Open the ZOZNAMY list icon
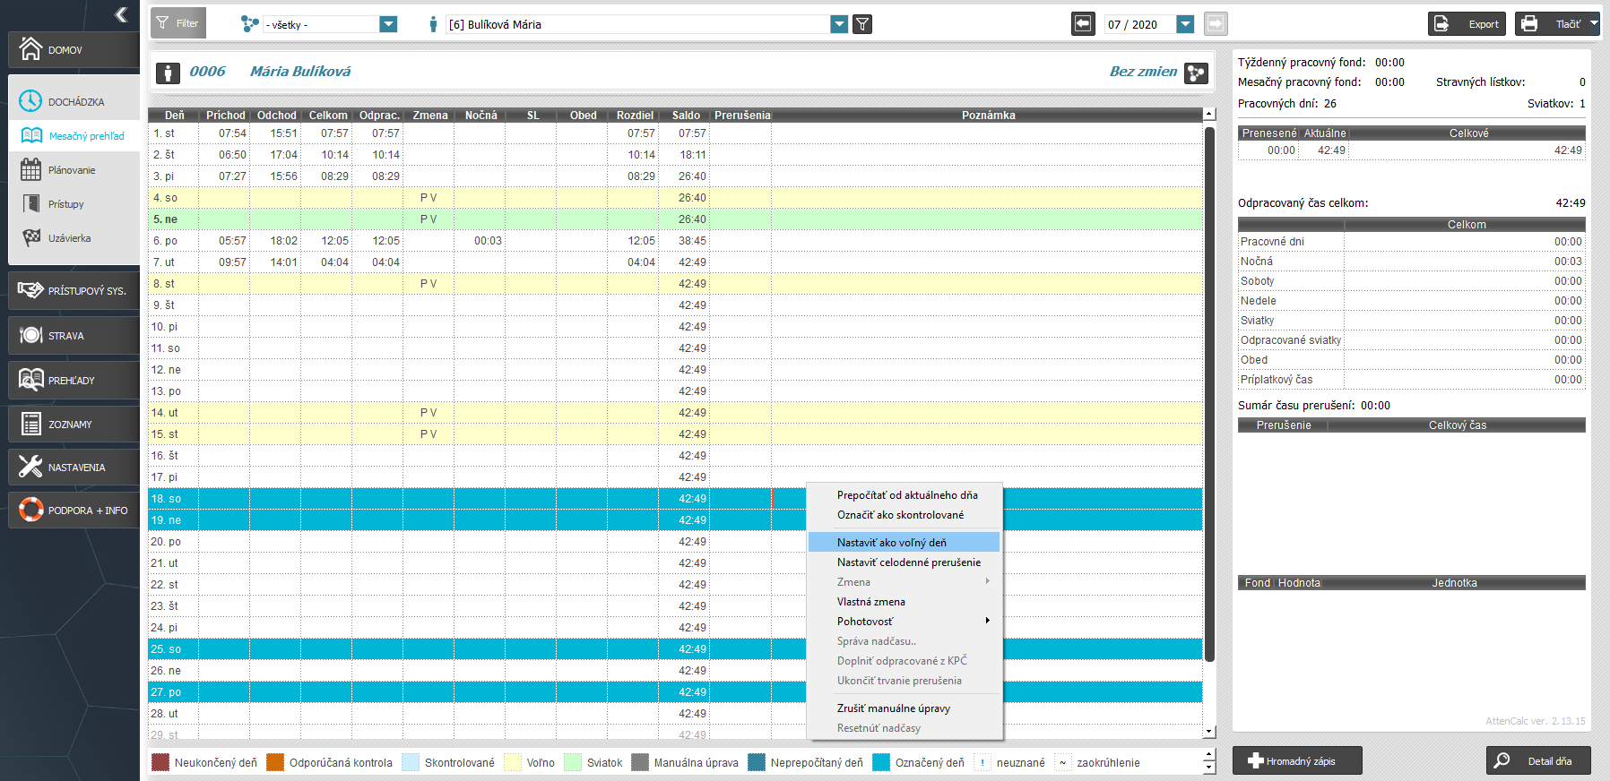Screen dimensions: 1610x781 coord(30,424)
